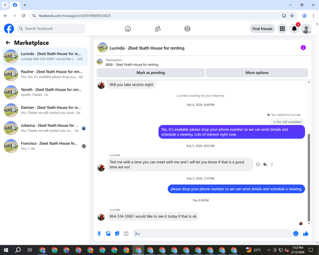Open Francisca conversation in list
This screenshot has height=255, width=319.
pos(45,146)
